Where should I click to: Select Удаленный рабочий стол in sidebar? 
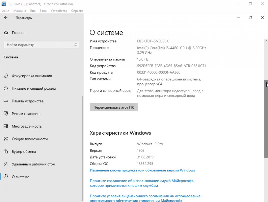point(33,164)
